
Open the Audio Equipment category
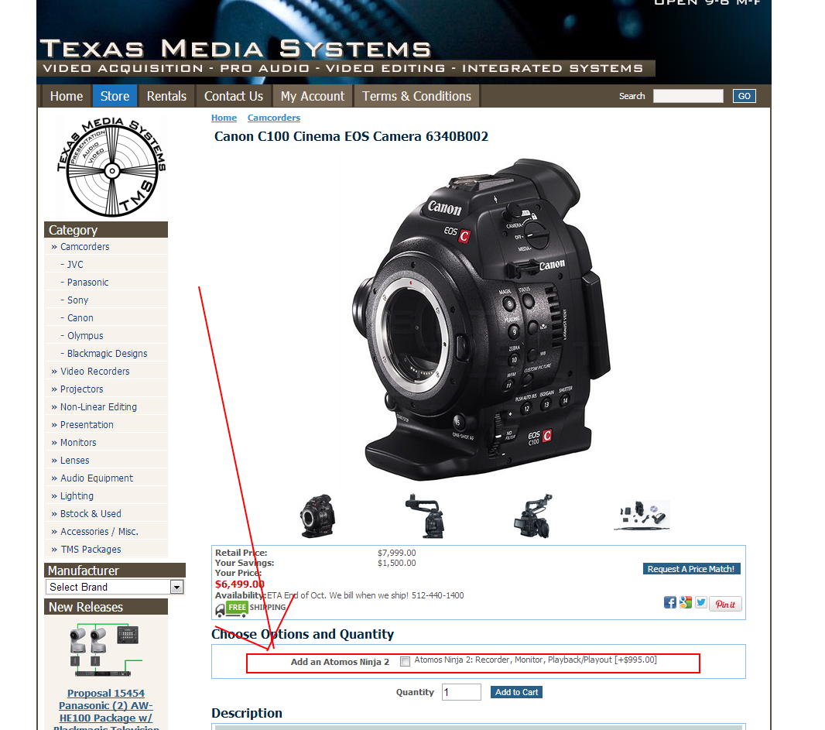(x=96, y=478)
